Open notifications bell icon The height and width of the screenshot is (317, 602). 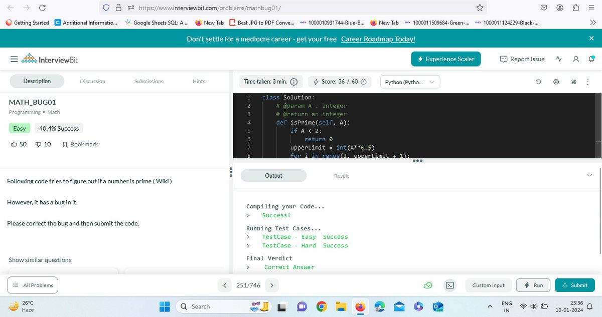(591, 59)
